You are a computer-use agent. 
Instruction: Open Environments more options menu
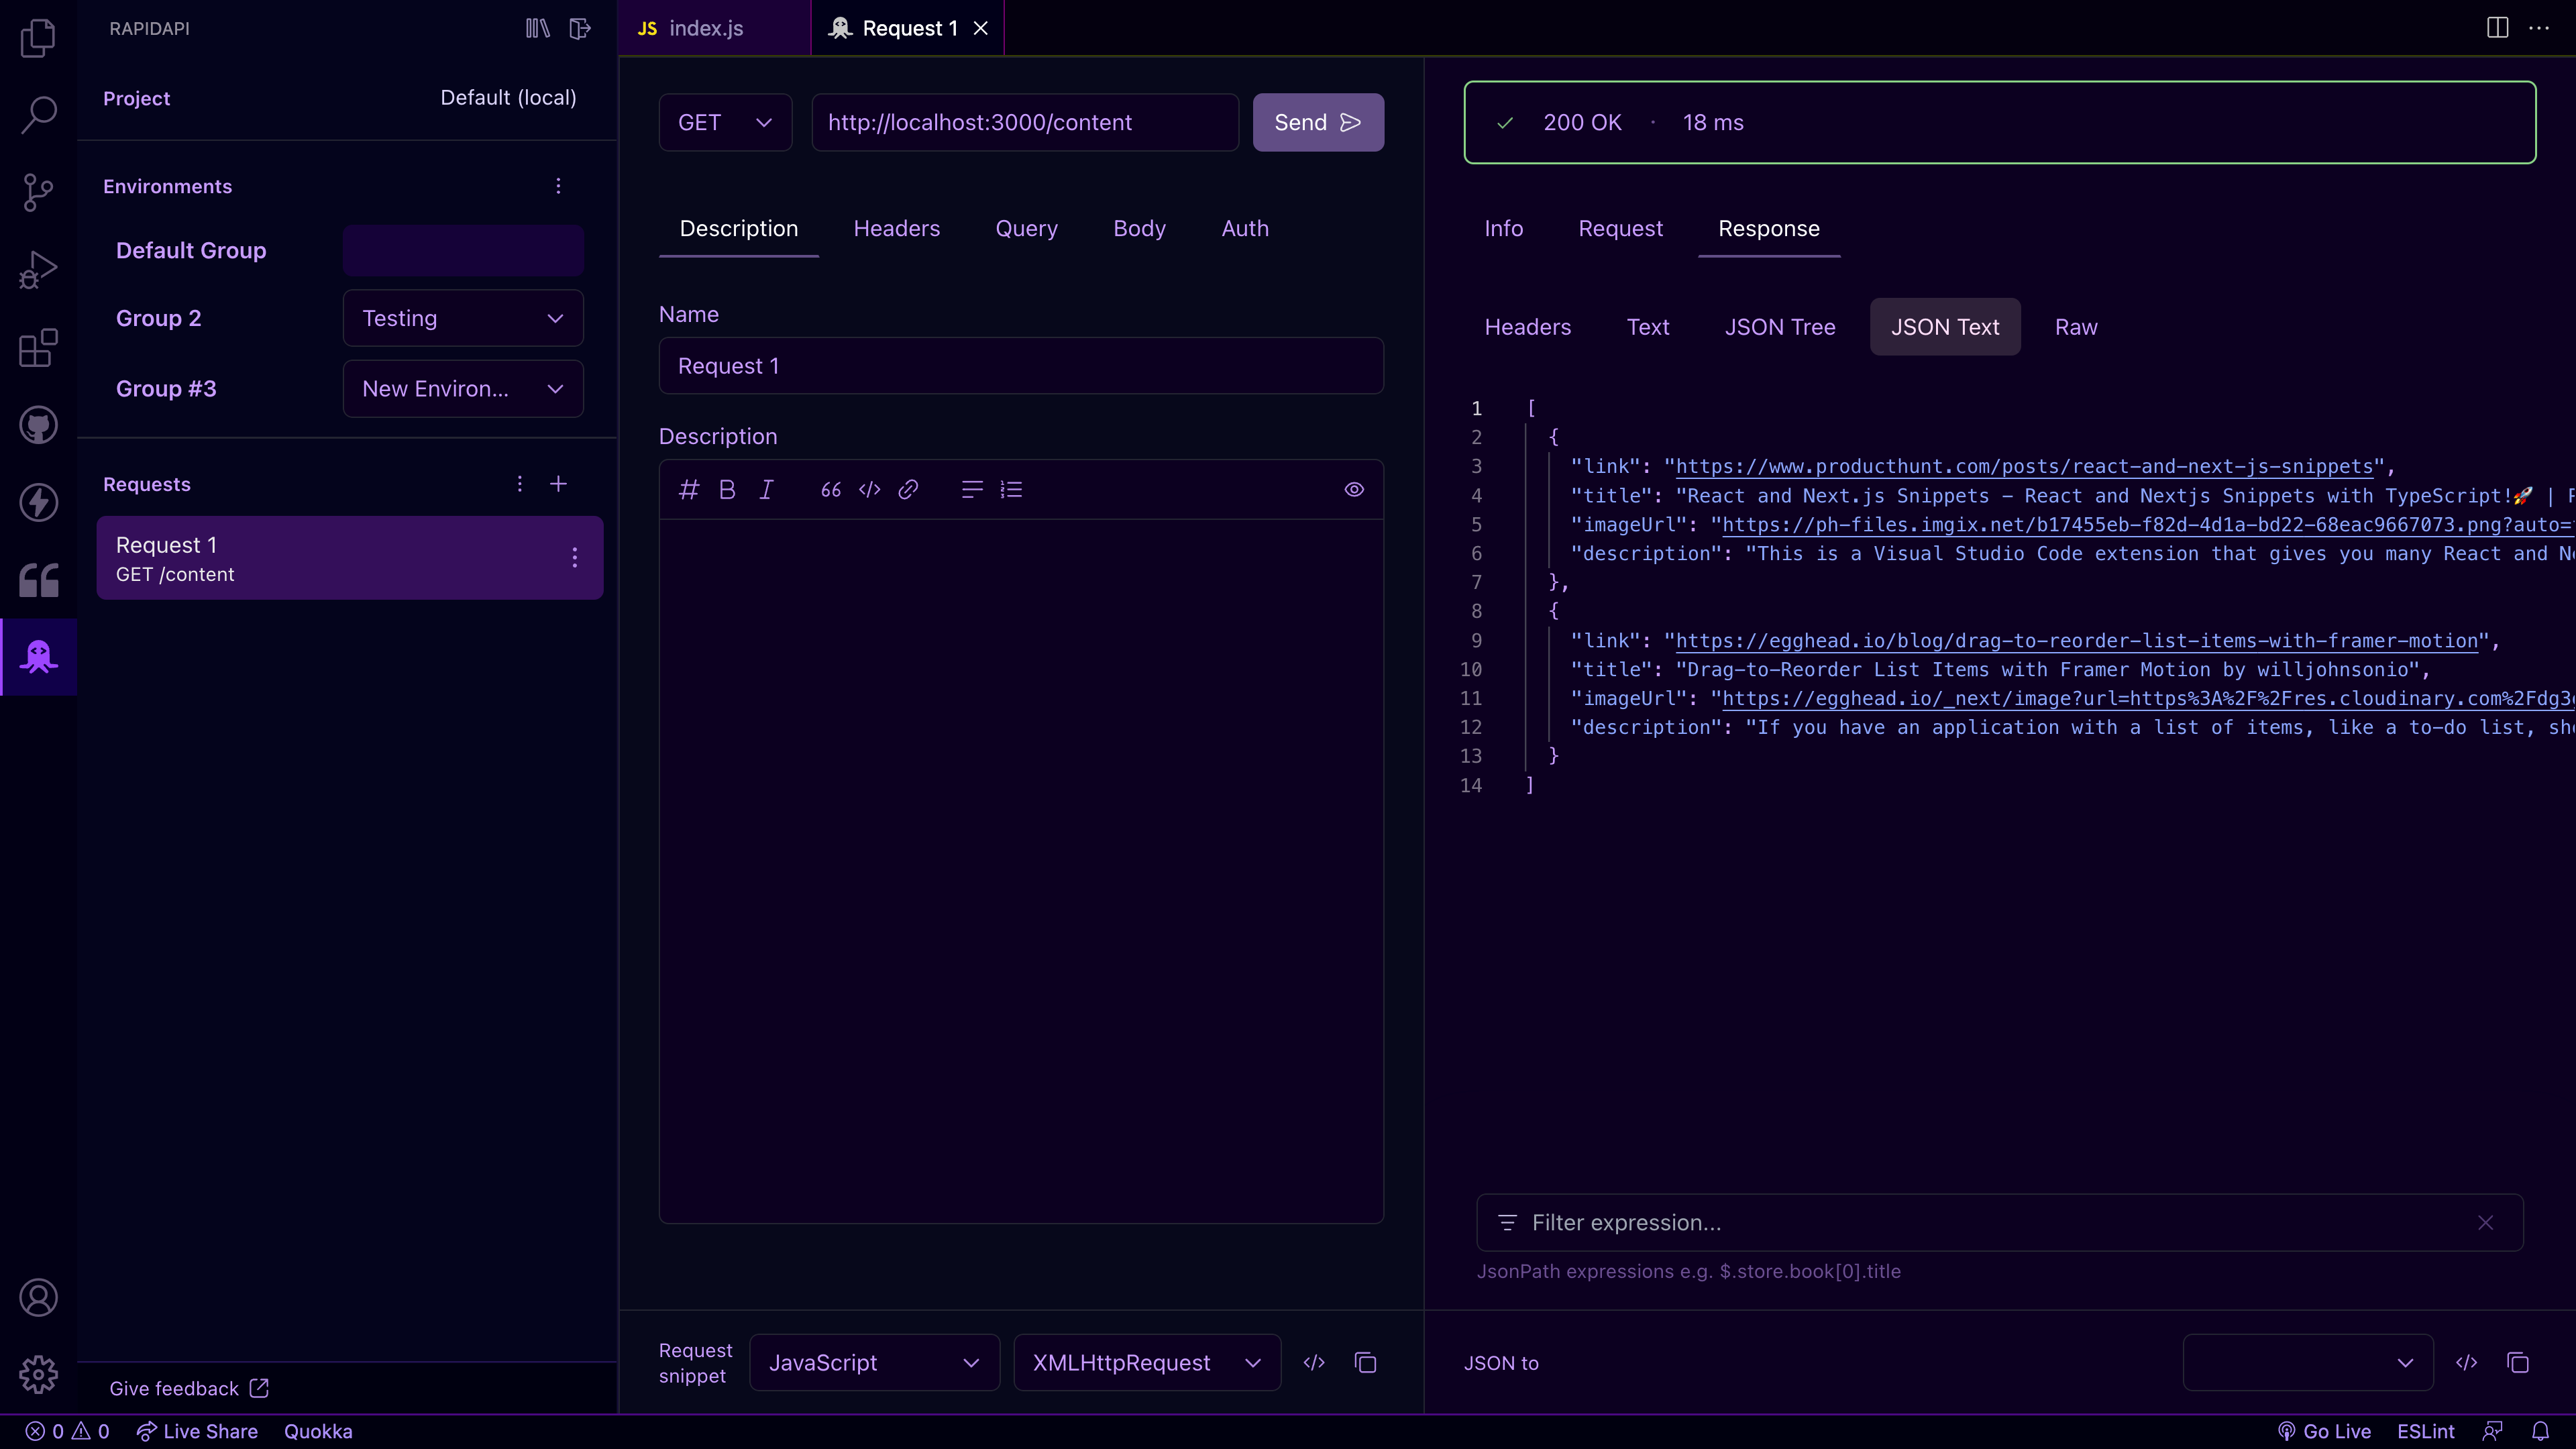[558, 186]
